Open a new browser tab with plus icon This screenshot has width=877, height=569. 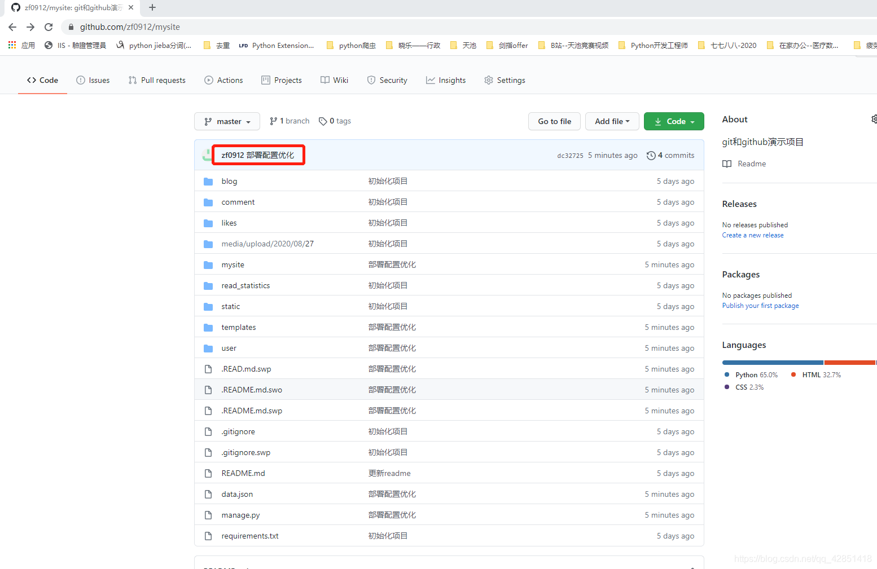[152, 7]
